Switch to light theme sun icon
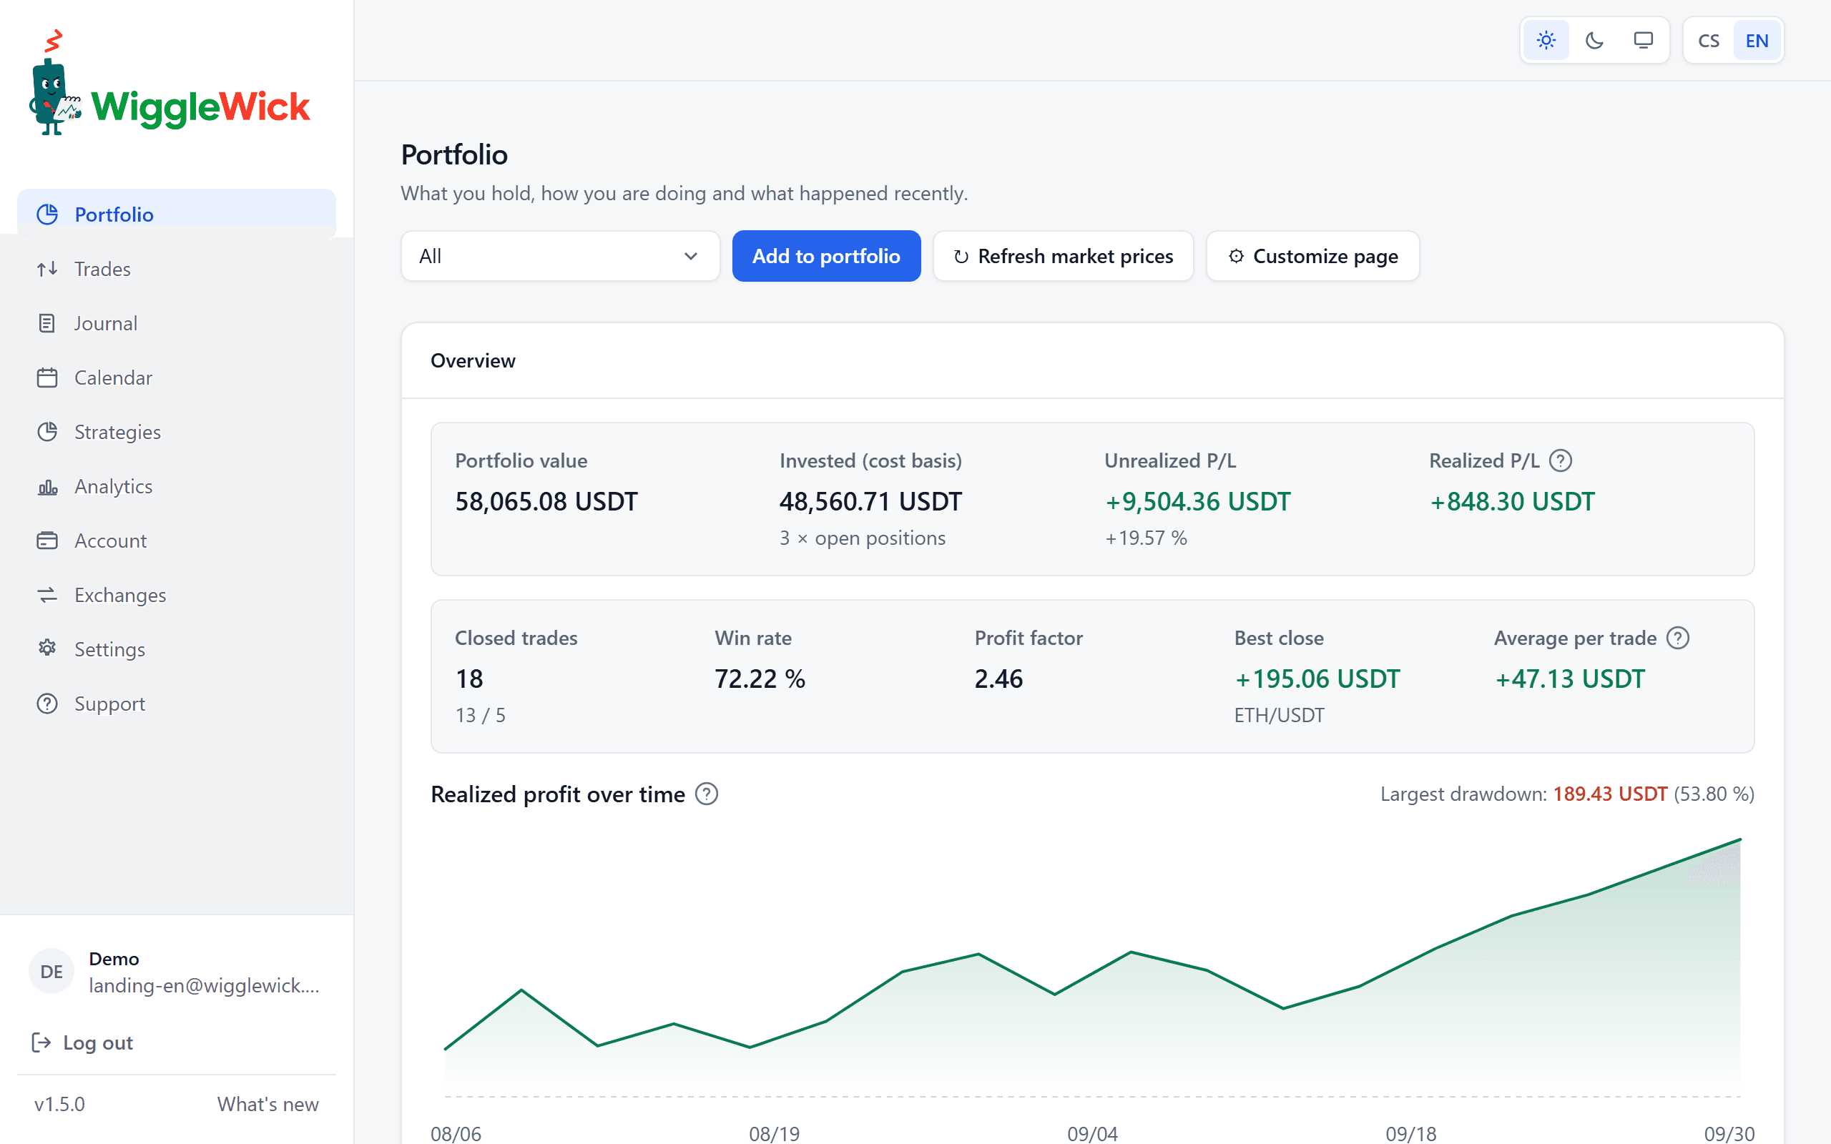Viewport: 1831px width, 1144px height. (x=1546, y=40)
